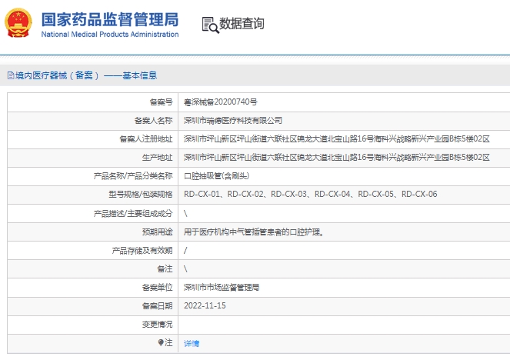Click the 备案人名称 label
This screenshot has height=360, width=510.
click(154, 121)
